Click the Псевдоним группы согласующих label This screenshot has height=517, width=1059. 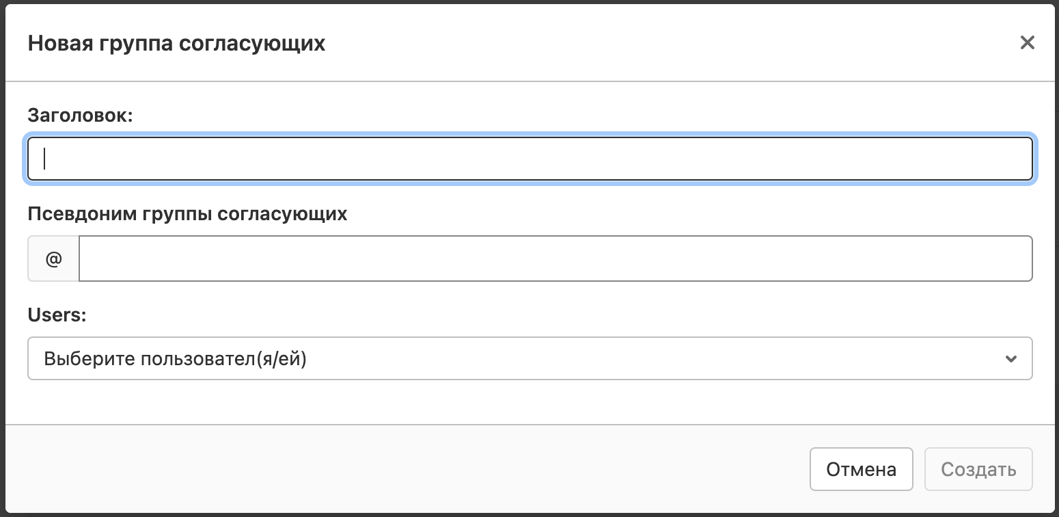click(x=187, y=214)
